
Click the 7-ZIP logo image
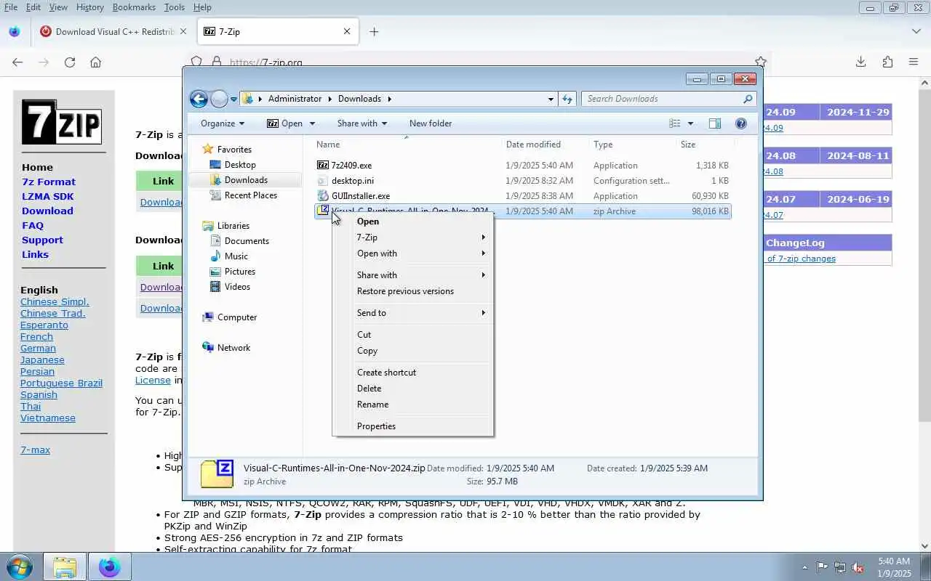point(61,122)
